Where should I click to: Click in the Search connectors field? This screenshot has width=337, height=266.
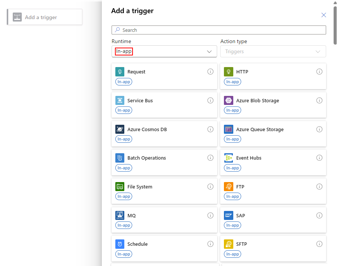pyautogui.click(x=219, y=30)
